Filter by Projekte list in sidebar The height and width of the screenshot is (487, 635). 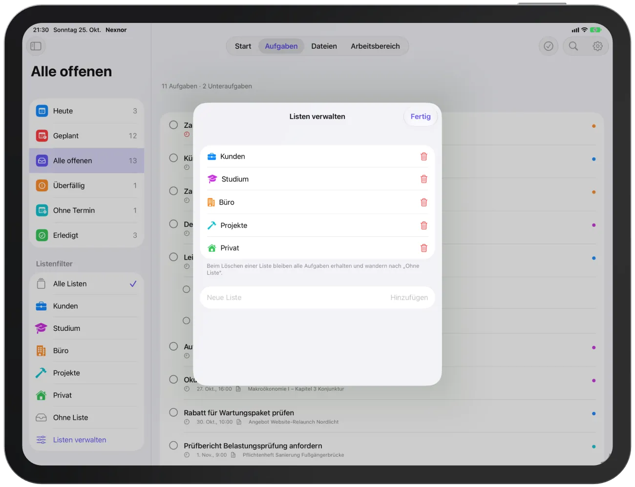[86, 373]
